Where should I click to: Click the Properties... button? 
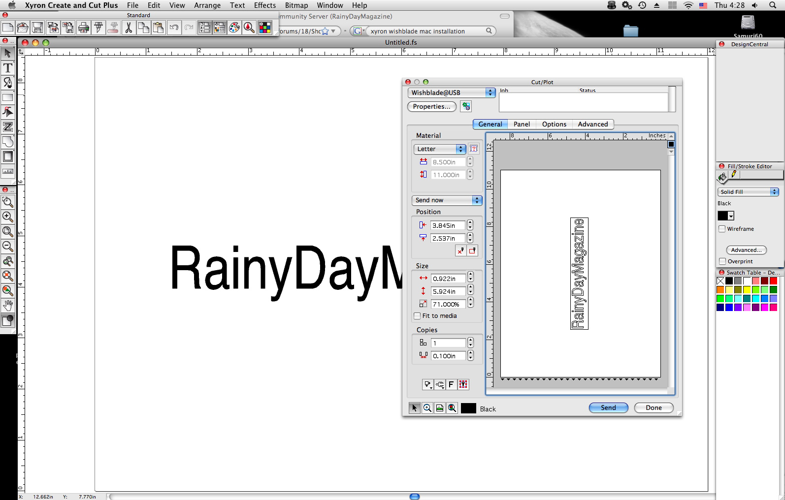click(x=431, y=106)
